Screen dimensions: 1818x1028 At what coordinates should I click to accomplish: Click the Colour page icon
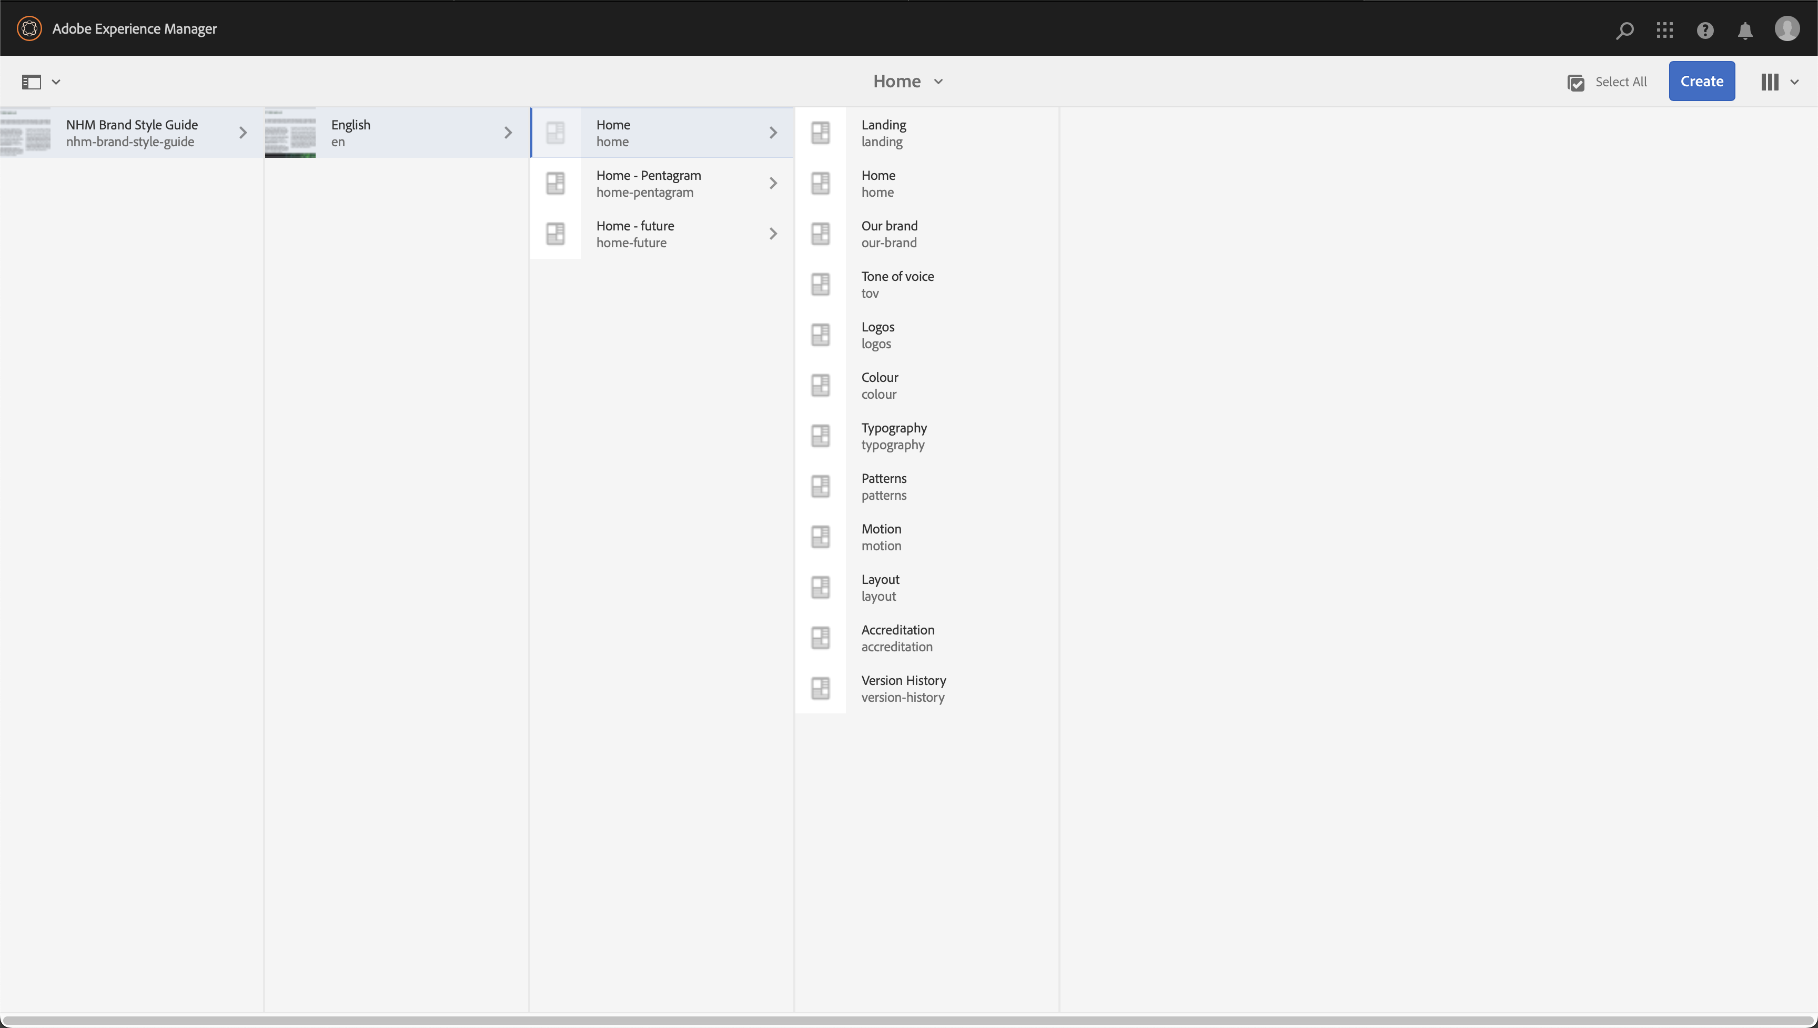[x=820, y=386]
